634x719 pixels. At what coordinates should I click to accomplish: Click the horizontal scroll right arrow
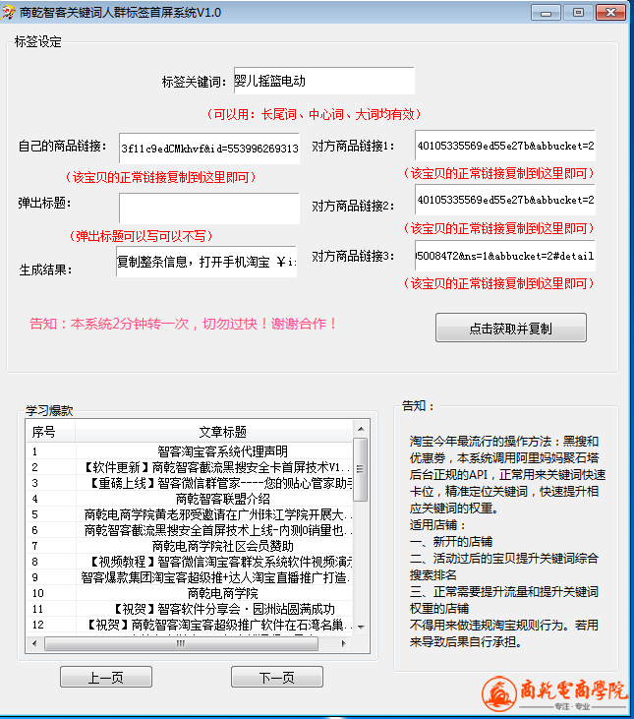pos(344,643)
